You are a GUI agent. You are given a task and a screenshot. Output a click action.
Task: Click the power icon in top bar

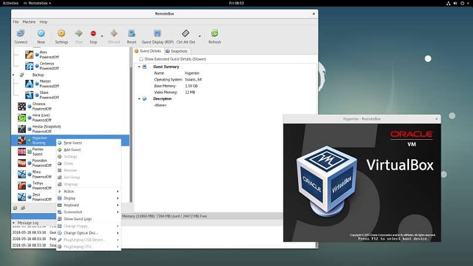[x=462, y=4]
